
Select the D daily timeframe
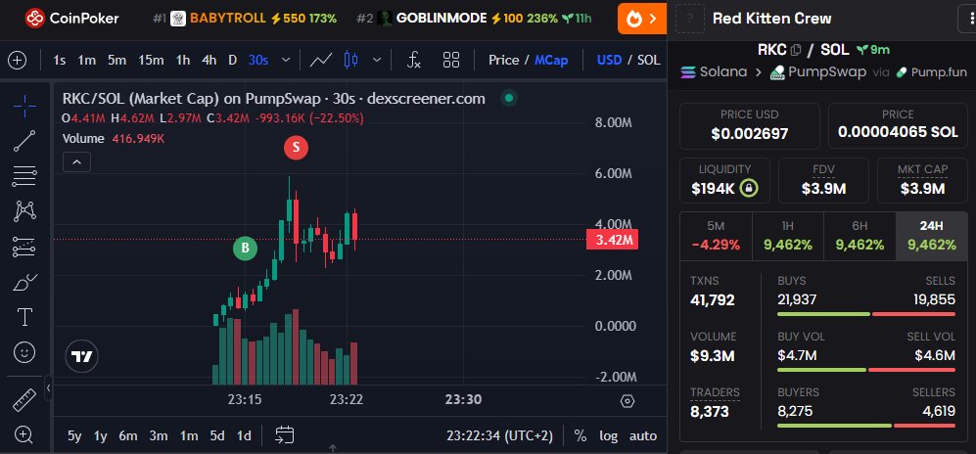click(x=232, y=61)
